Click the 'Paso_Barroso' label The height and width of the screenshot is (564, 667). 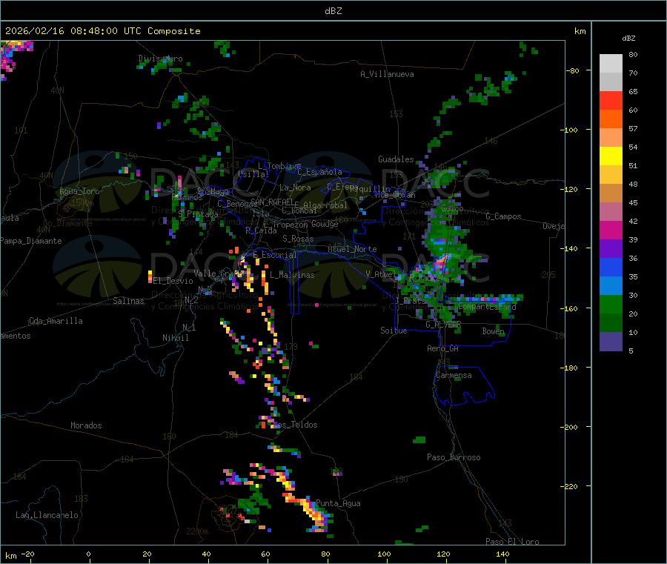[454, 458]
